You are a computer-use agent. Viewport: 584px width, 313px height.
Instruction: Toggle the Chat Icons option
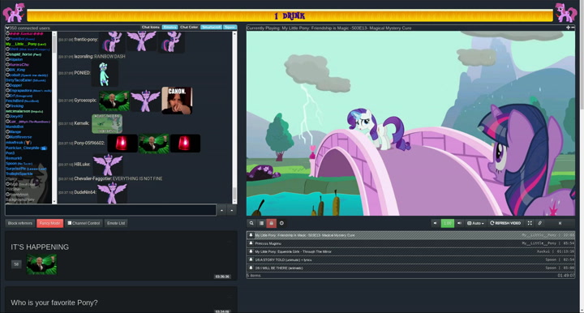[151, 28]
